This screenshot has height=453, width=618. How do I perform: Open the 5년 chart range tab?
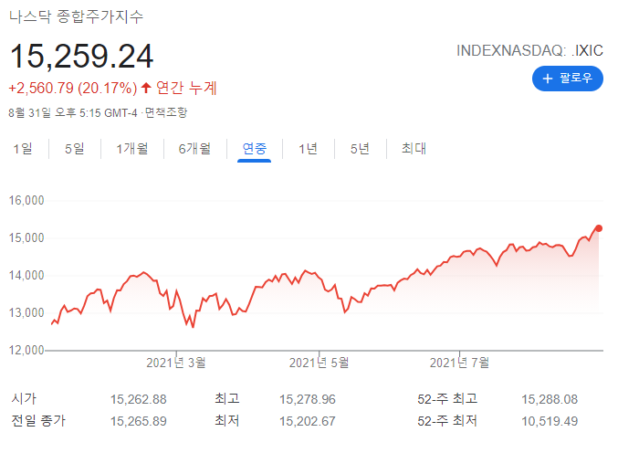click(360, 149)
